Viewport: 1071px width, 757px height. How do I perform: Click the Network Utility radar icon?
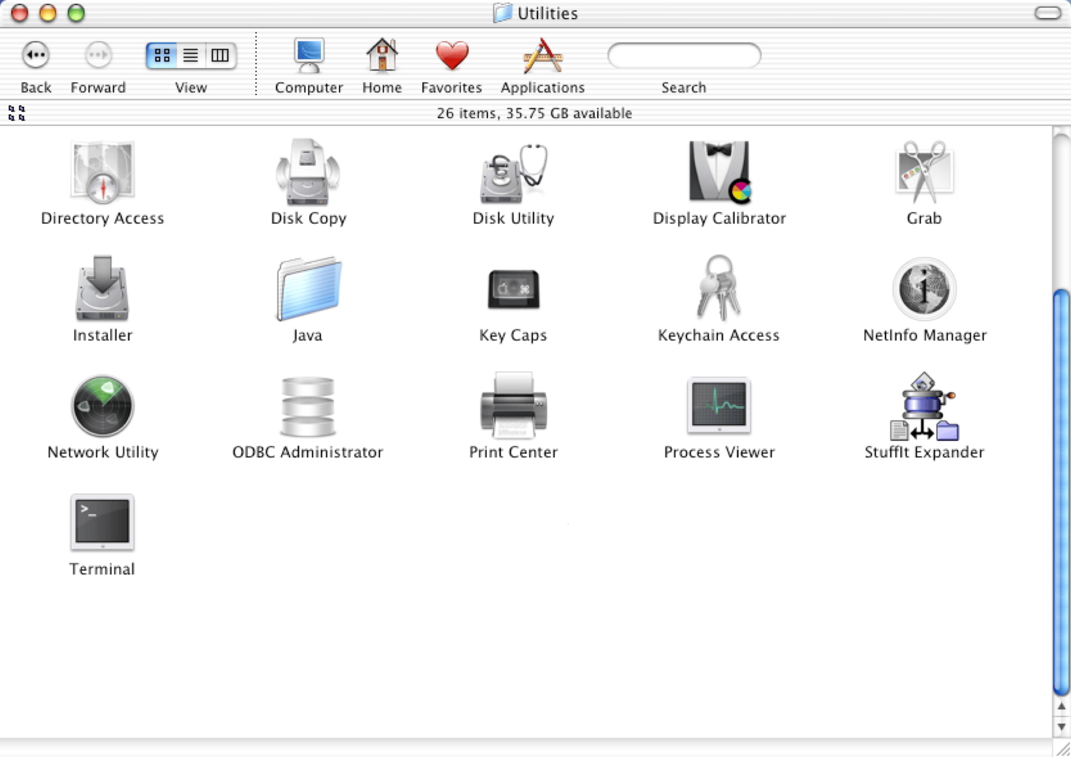(x=102, y=406)
